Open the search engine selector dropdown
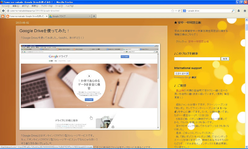The image size is (248, 149). tap(185, 11)
